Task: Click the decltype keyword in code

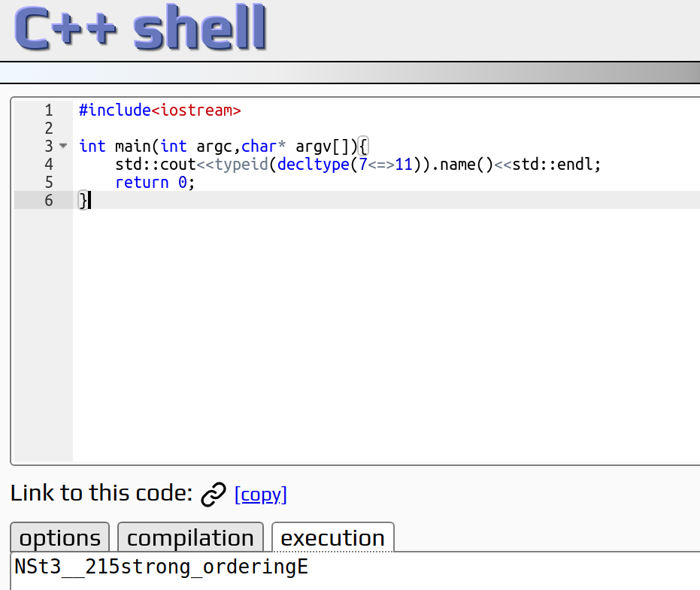Action: (314, 165)
